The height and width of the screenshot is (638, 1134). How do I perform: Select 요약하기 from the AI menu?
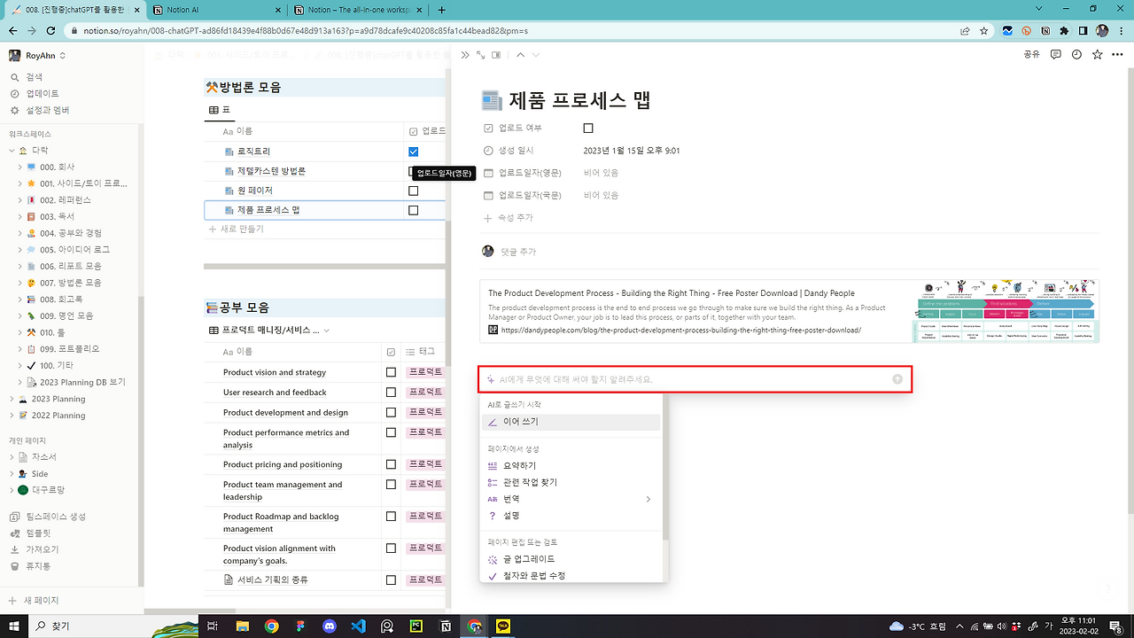[571, 465]
